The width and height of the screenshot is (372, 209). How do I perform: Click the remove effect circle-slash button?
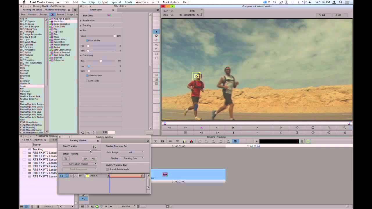[313, 133]
